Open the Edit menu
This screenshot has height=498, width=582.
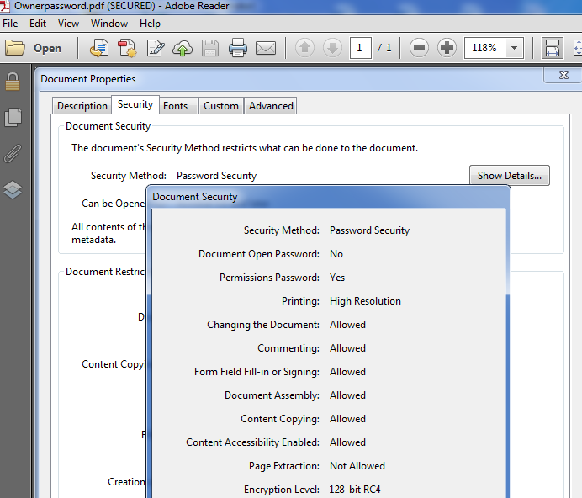coord(38,24)
